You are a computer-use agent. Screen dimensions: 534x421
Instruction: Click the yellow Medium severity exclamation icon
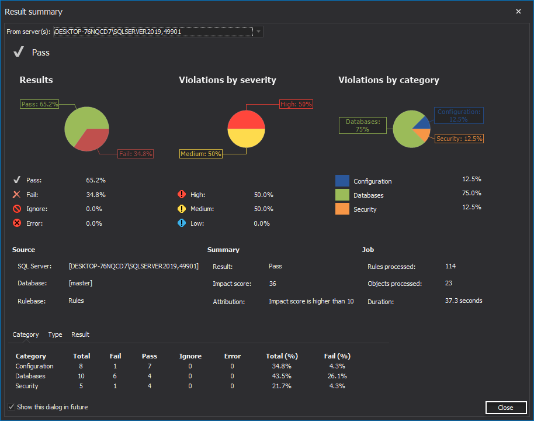pos(182,209)
